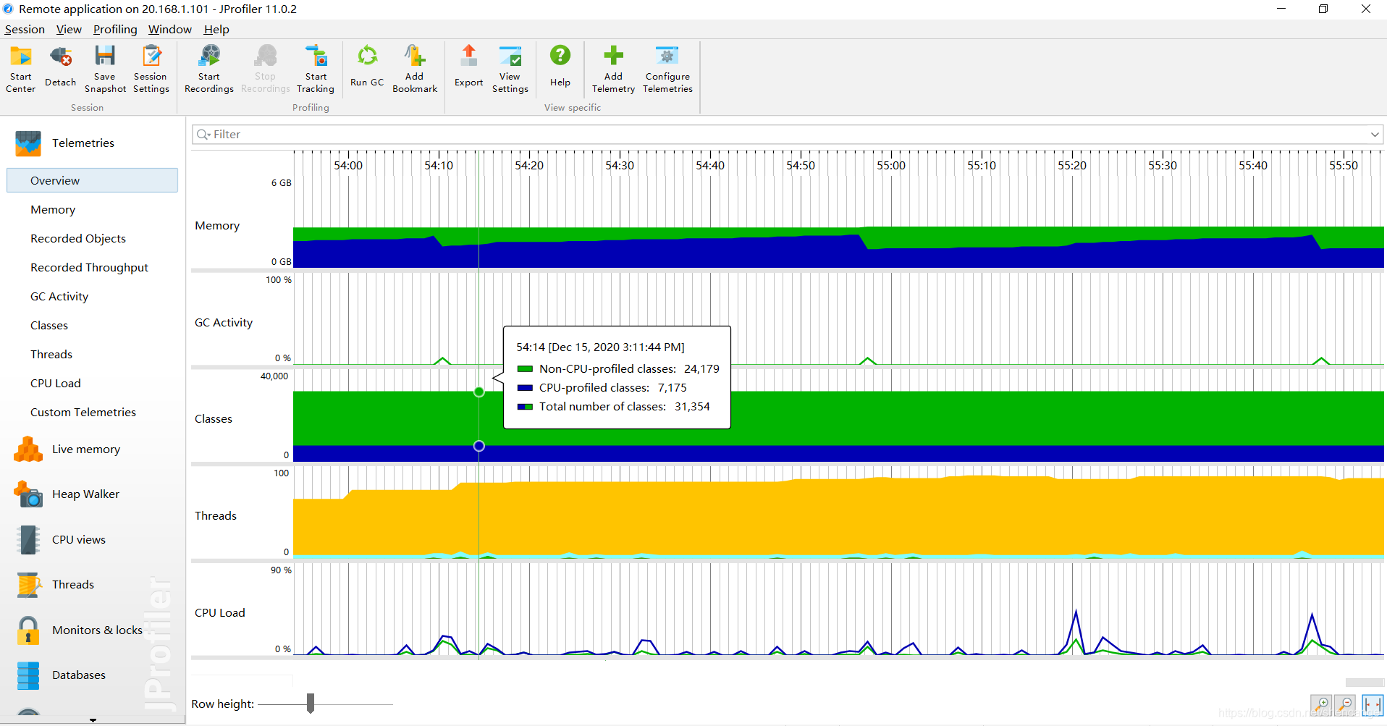This screenshot has width=1387, height=726.
Task: Click the green Non-CPU-profiled classes swatch
Action: click(525, 369)
